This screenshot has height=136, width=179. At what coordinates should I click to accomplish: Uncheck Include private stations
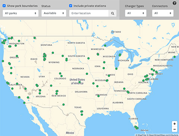coord(70,6)
